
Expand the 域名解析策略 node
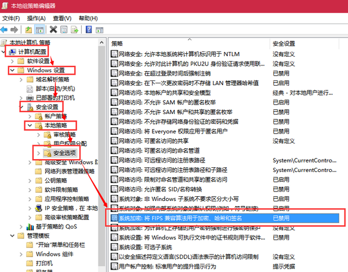21,79
